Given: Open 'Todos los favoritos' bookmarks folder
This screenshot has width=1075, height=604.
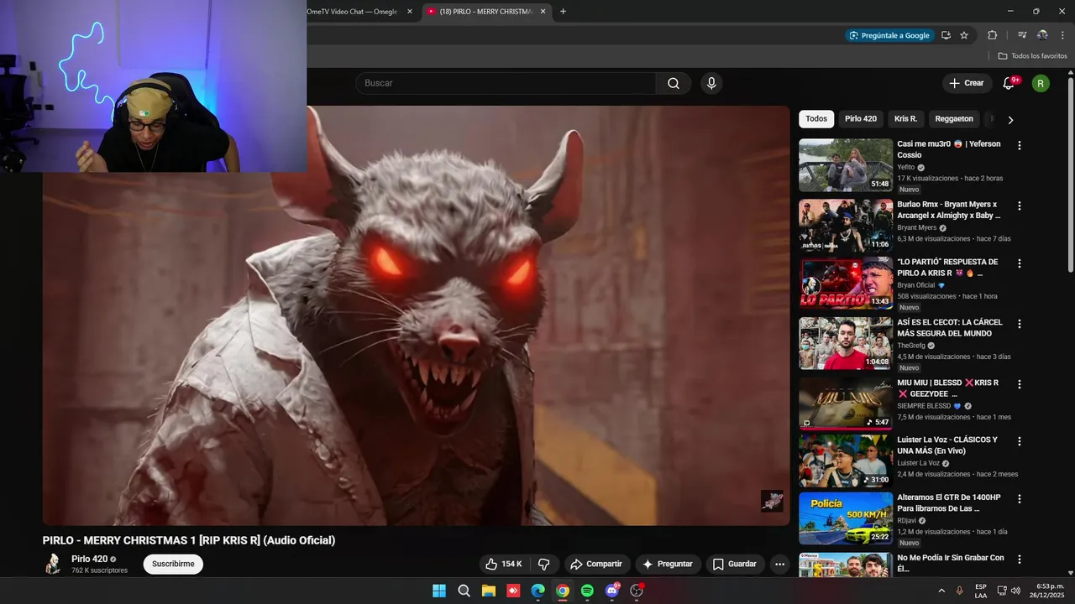Looking at the screenshot, I should pyautogui.click(x=1032, y=55).
